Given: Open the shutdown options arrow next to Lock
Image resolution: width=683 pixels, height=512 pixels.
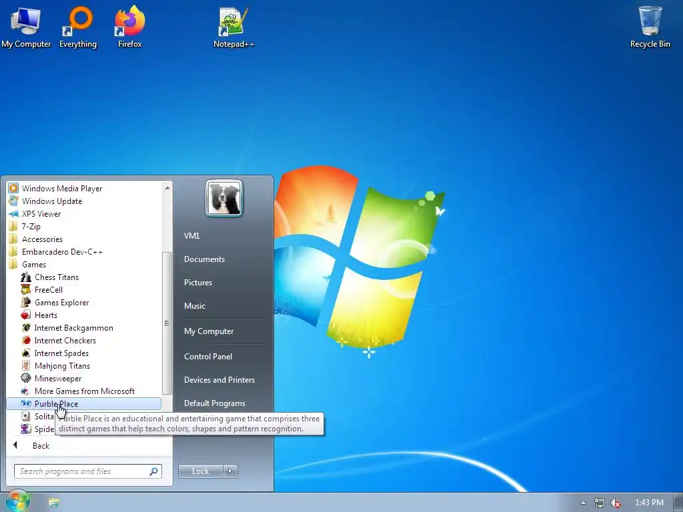Looking at the screenshot, I should (230, 471).
